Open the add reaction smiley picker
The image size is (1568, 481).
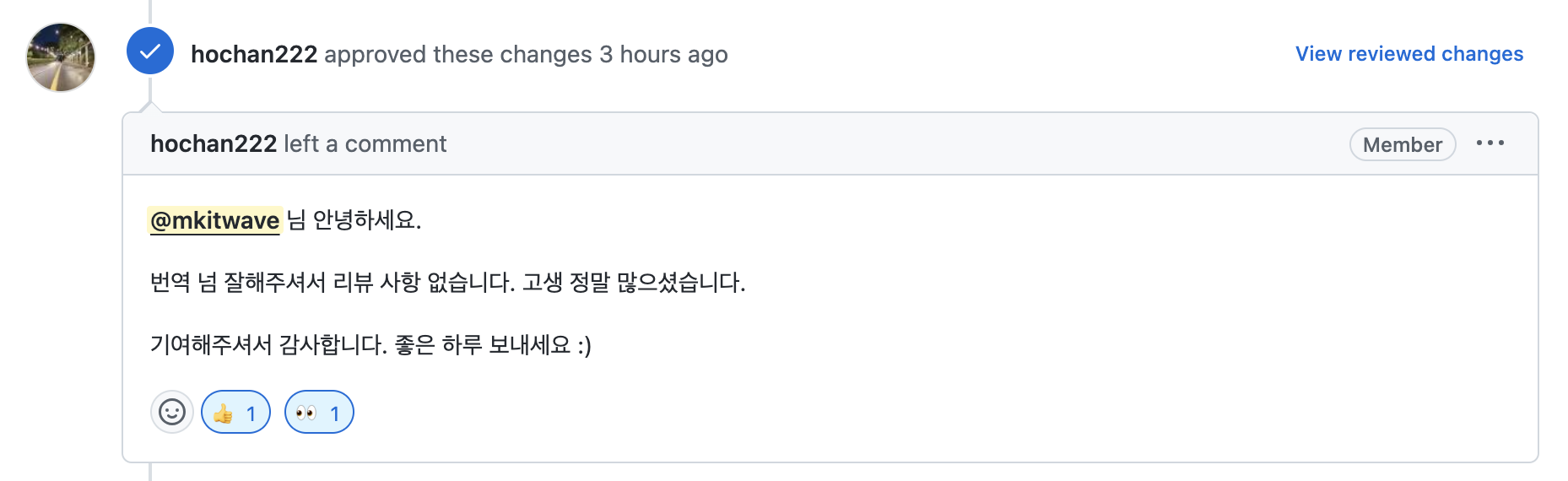pyautogui.click(x=172, y=412)
